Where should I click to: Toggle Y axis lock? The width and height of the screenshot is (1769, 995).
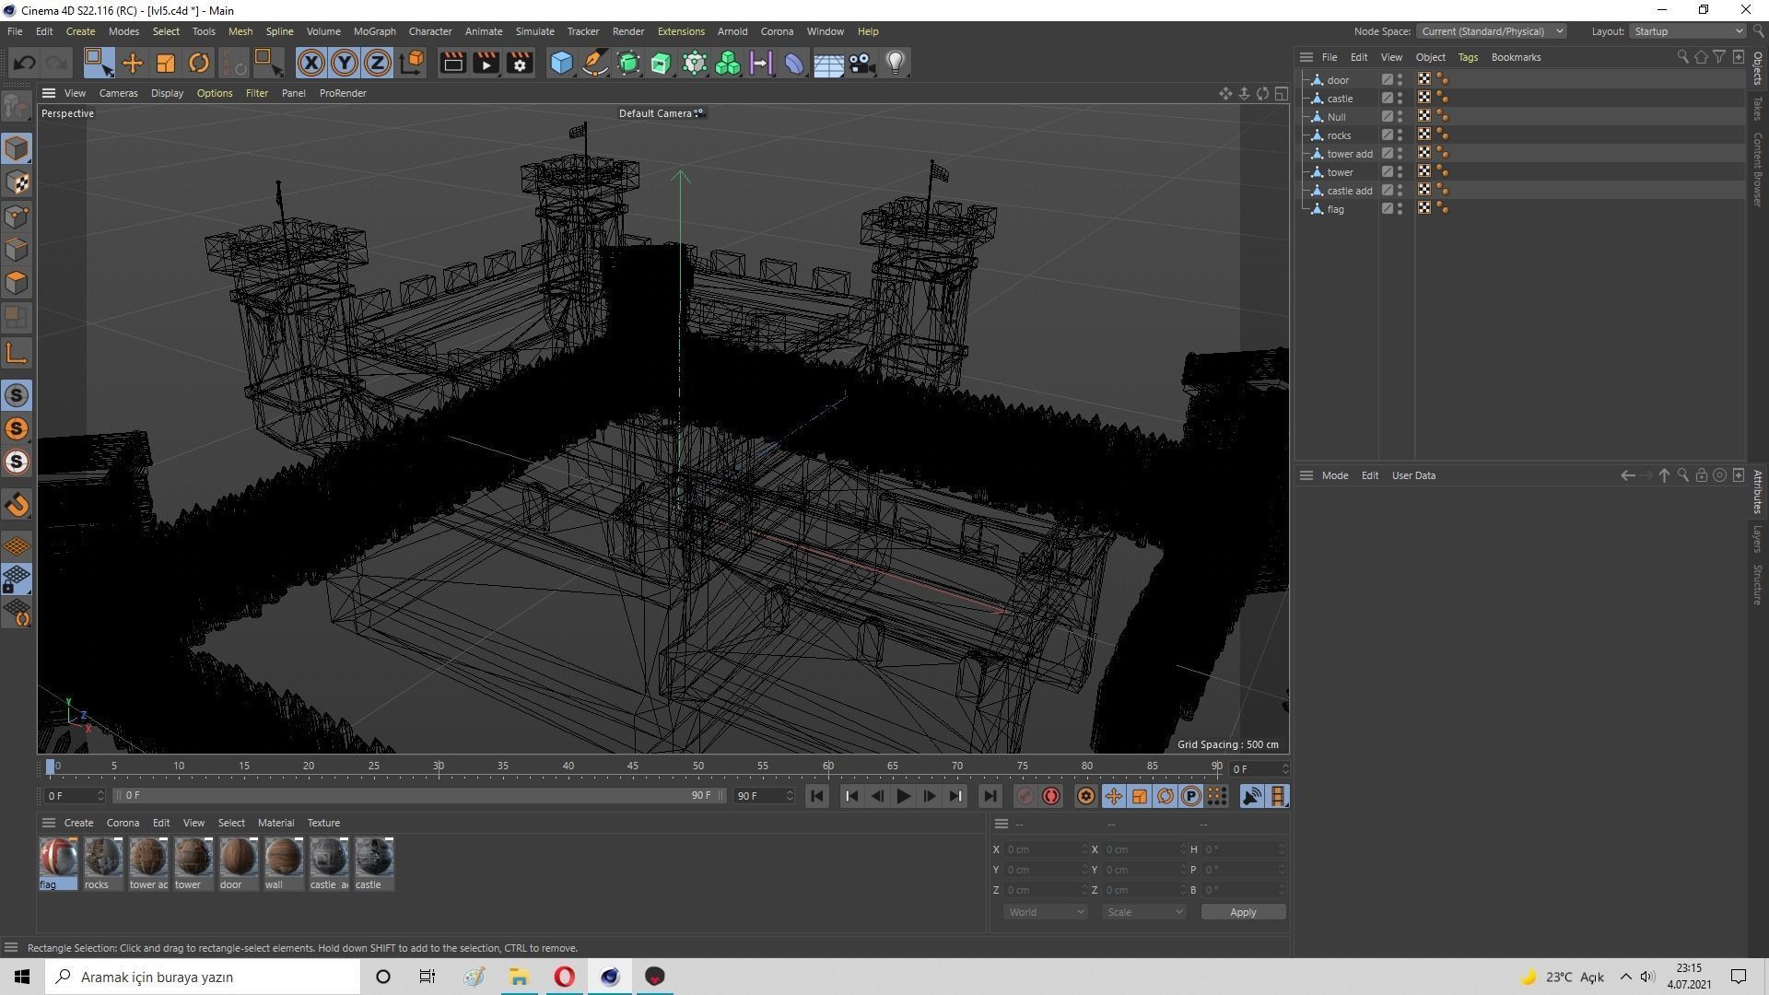345,63
